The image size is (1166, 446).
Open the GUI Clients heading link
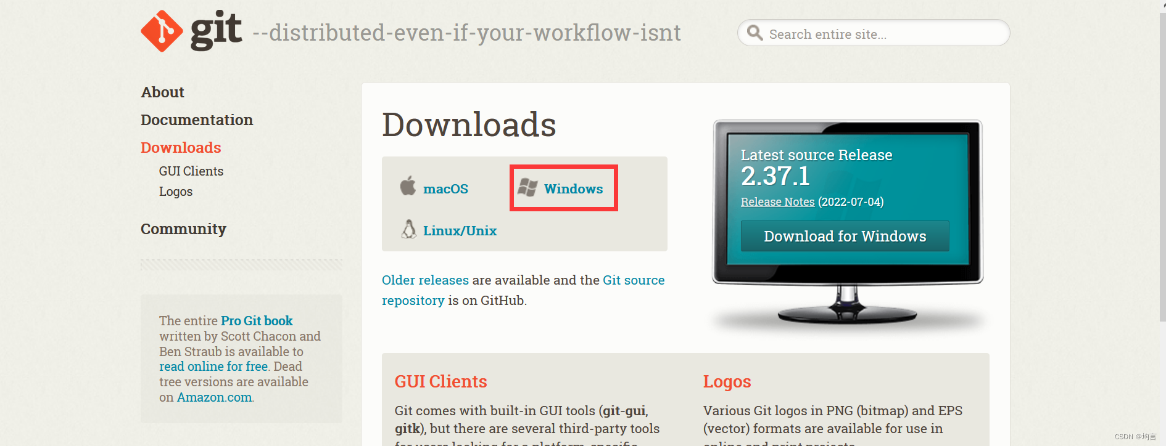[440, 382]
